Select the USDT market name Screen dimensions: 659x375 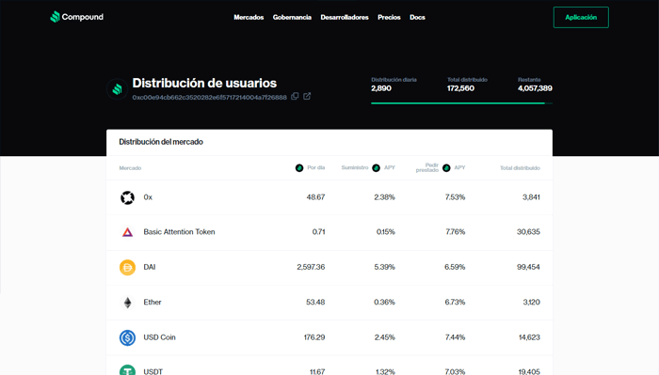(x=153, y=371)
